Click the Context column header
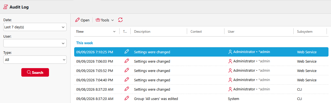This screenshot has height=103, width=331. pyautogui.click(x=196, y=32)
